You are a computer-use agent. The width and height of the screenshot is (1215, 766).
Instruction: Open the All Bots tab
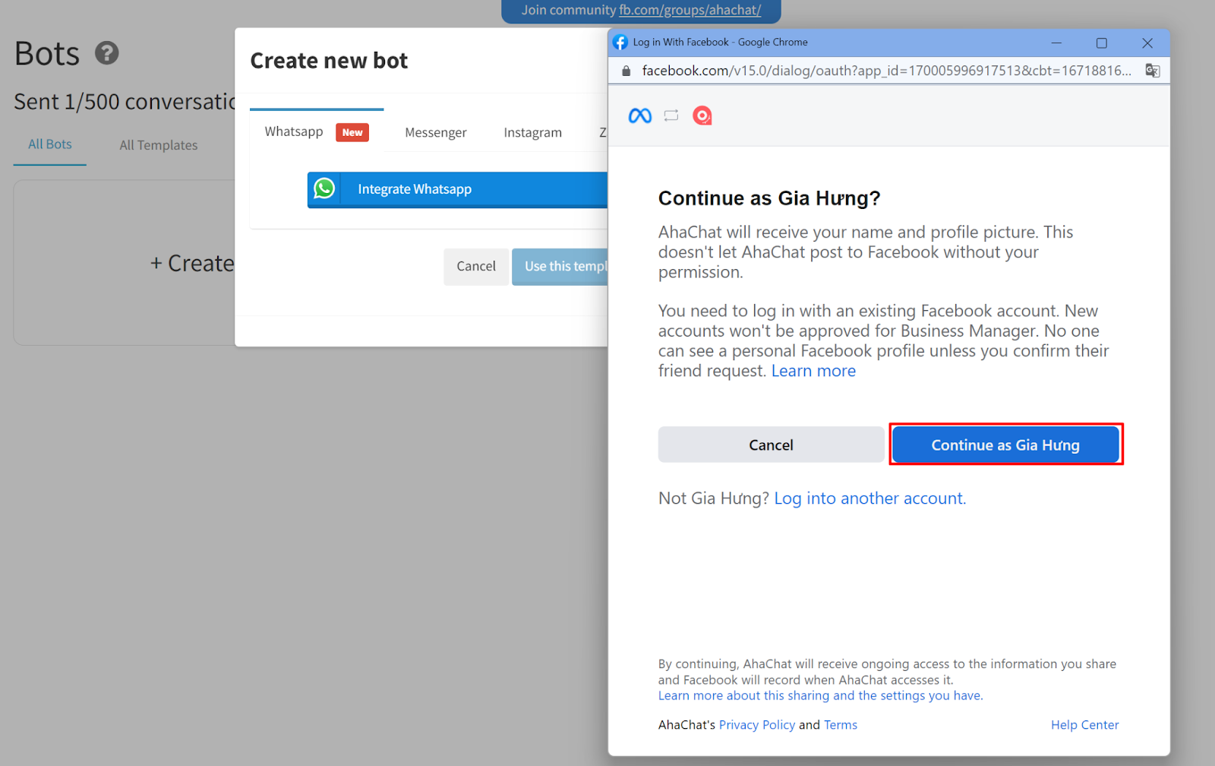click(50, 144)
